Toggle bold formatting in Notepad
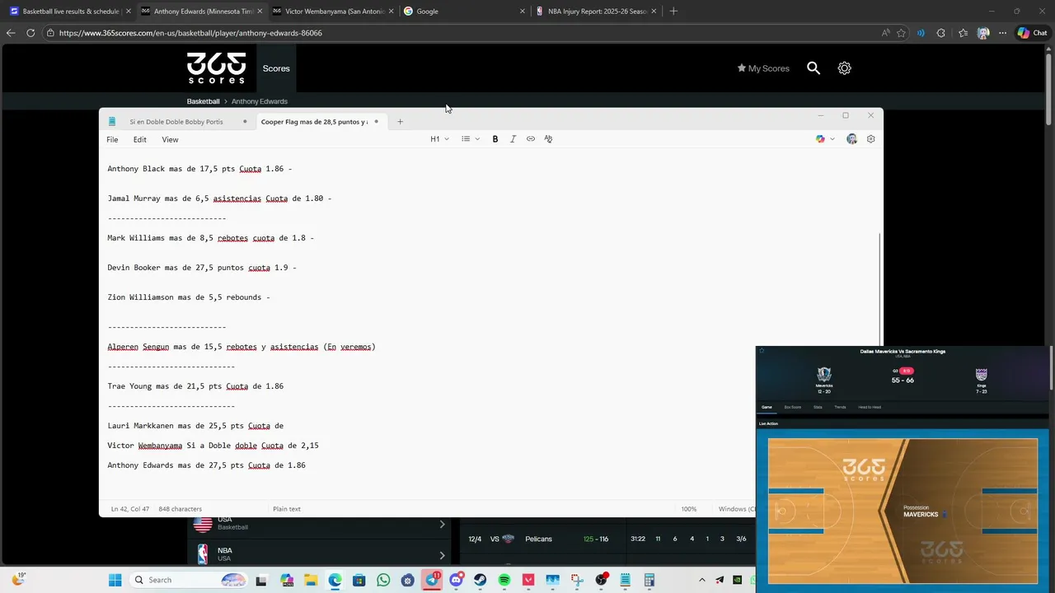Viewport: 1055px width, 593px height. coord(495,139)
